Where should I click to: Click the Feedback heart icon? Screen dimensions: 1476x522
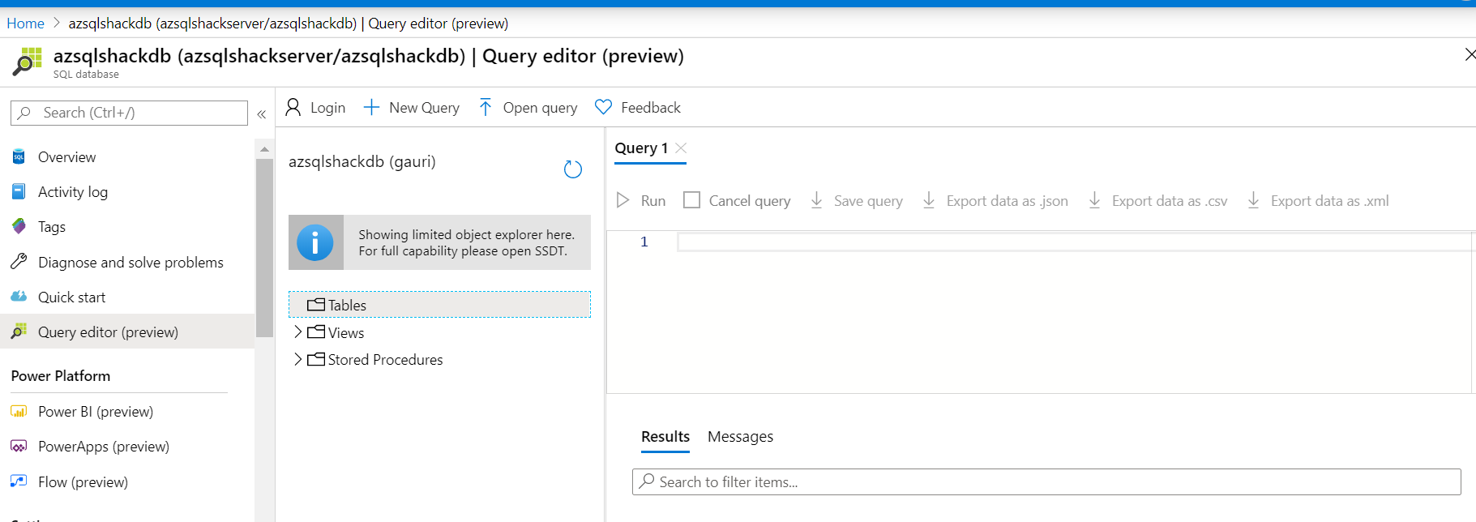603,108
